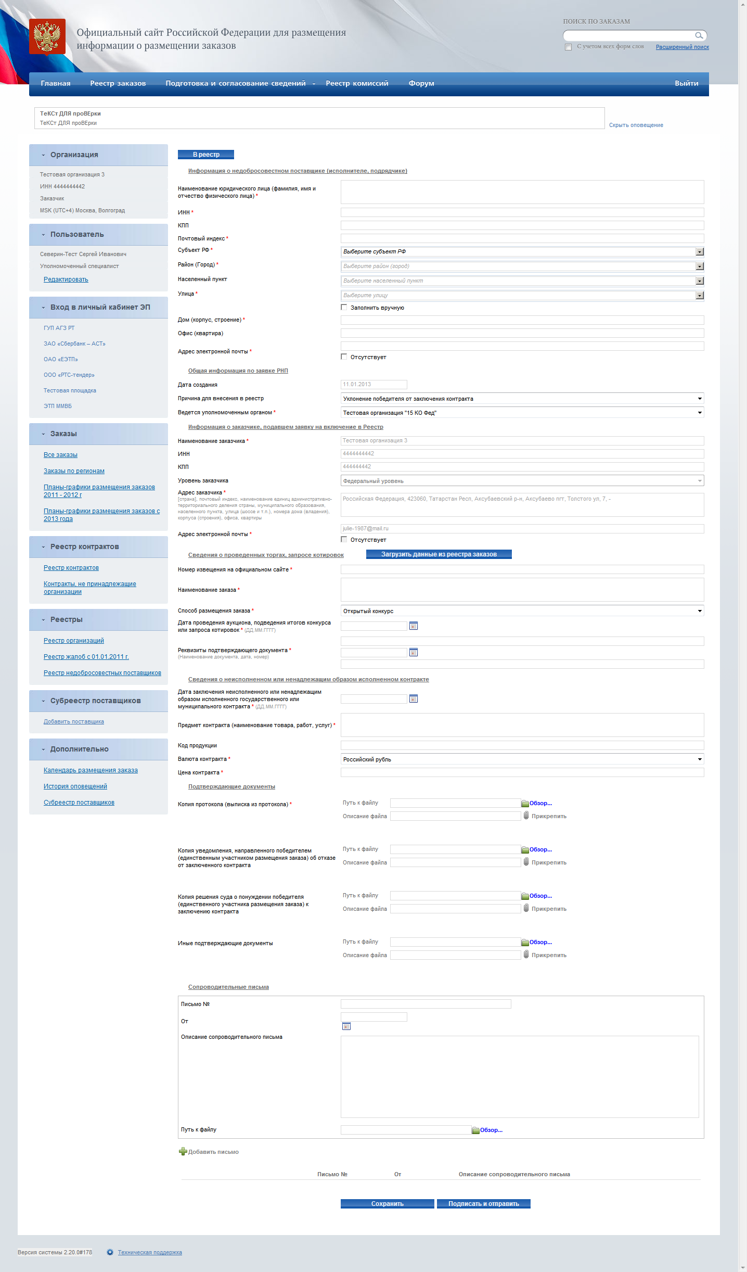Toggle 'С учетом всех форм слов' checkbox
The width and height of the screenshot is (747, 1272).
[568, 47]
